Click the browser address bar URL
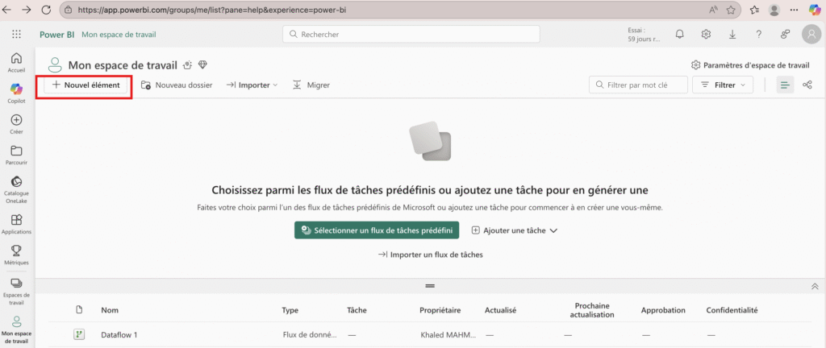Image resolution: width=826 pixels, height=348 pixels. click(212, 10)
